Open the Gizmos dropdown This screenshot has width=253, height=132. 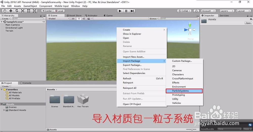(x=154, y=18)
